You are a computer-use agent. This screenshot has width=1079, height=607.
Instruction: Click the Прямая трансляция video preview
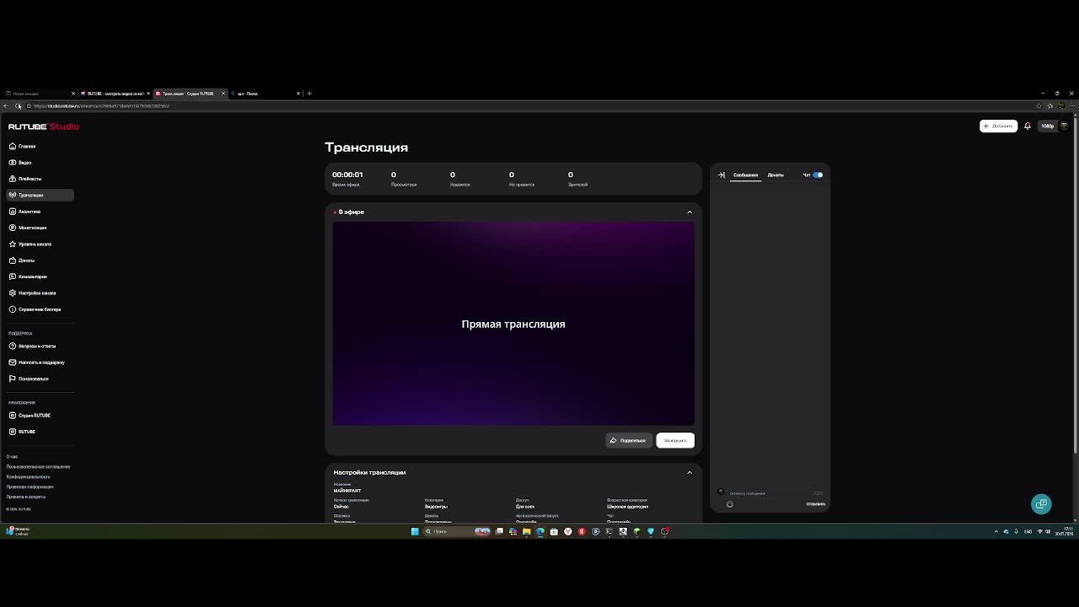point(513,324)
